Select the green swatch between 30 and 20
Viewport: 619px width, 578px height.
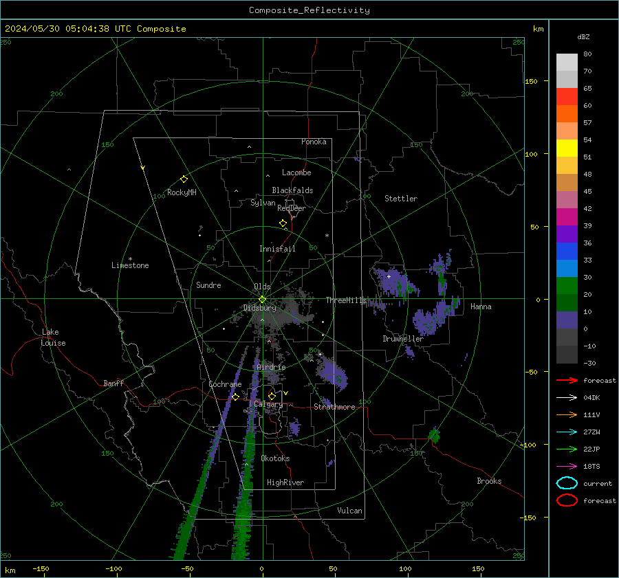[567, 285]
